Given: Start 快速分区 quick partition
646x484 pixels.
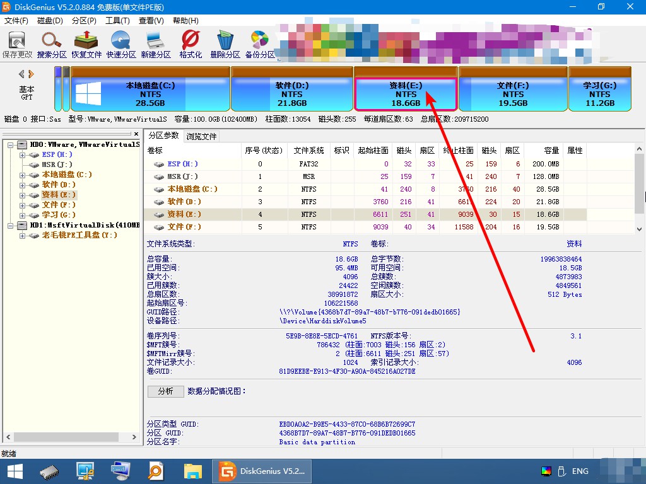Looking at the screenshot, I should point(121,45).
